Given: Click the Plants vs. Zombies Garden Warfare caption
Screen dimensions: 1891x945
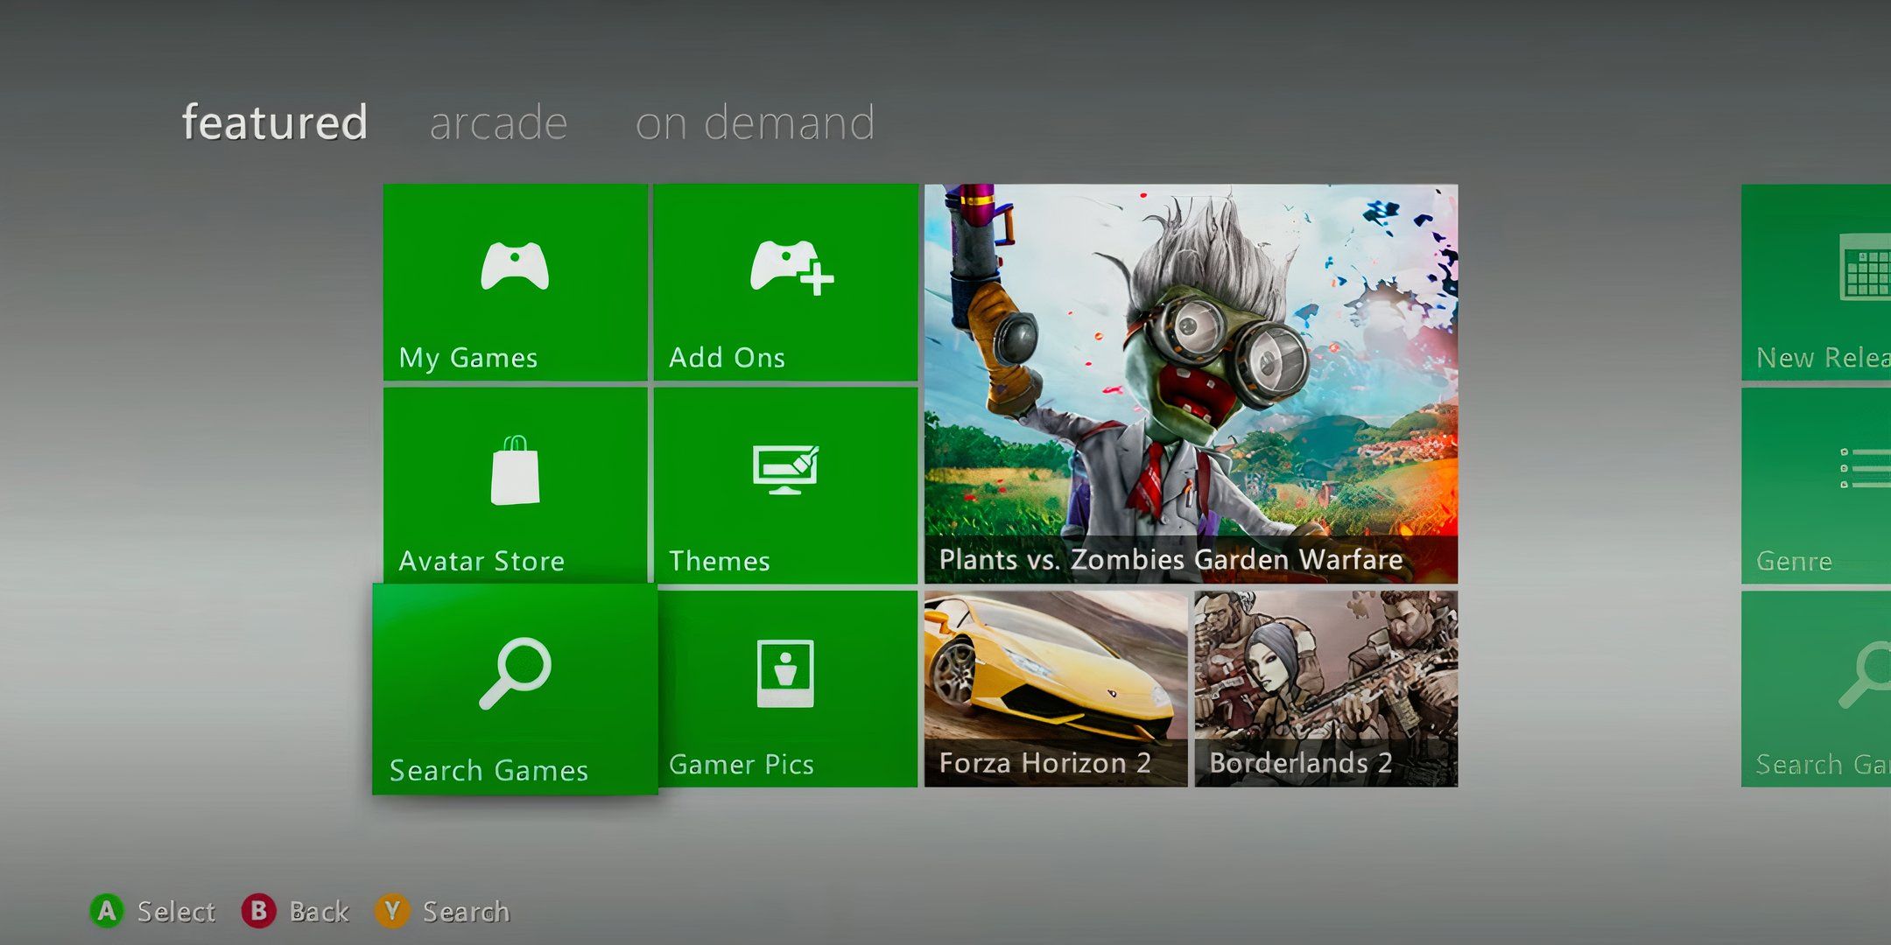Looking at the screenshot, I should tap(1170, 559).
